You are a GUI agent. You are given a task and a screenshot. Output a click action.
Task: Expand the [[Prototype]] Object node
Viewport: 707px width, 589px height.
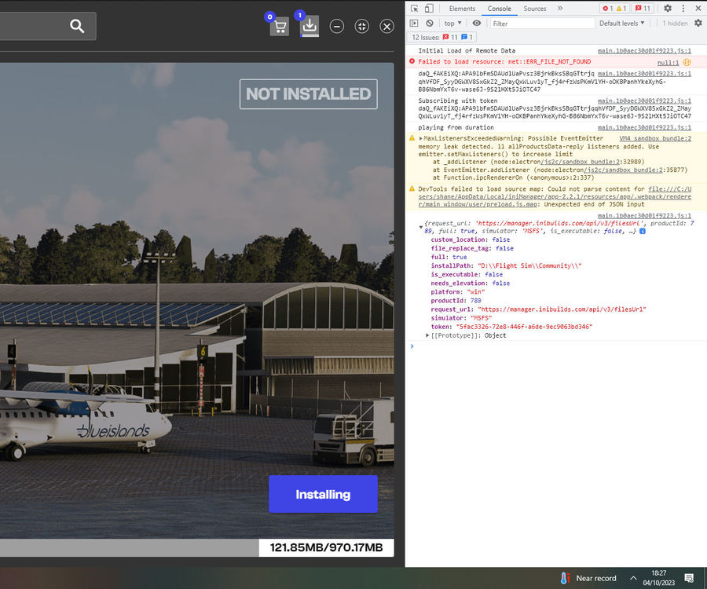pyautogui.click(x=427, y=335)
